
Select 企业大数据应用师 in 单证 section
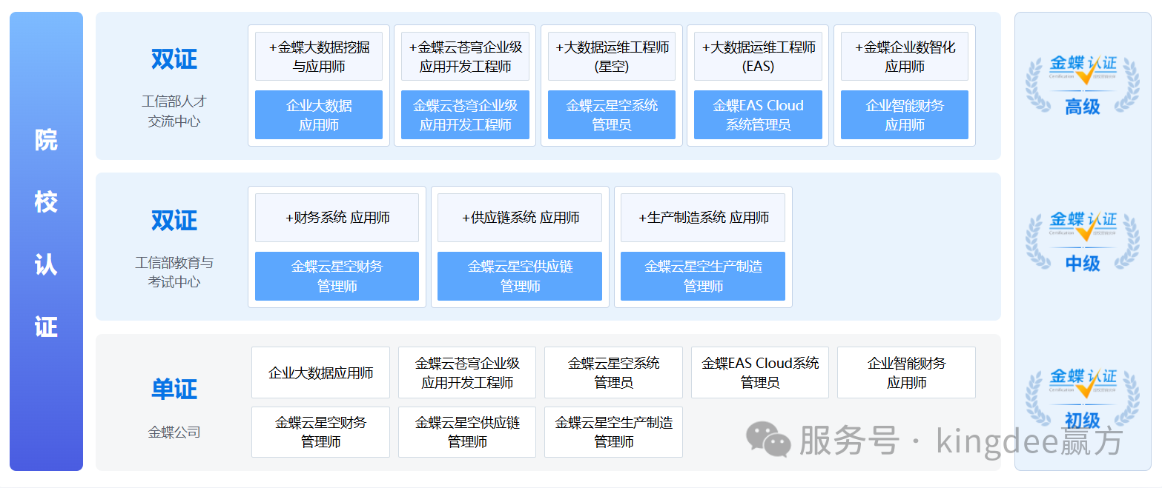[320, 372]
